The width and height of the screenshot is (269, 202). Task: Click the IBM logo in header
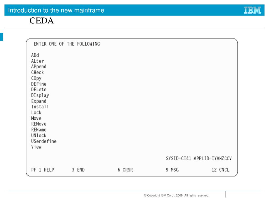tap(252, 10)
